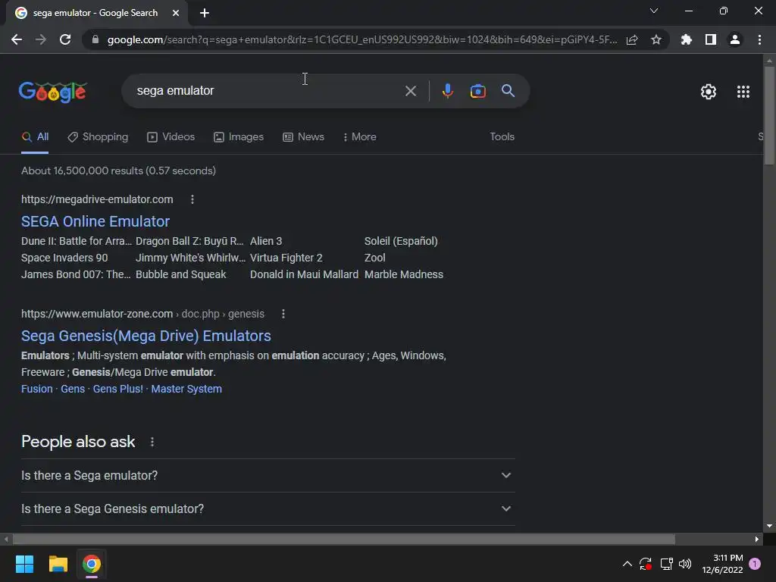Clear the search box text

click(411, 91)
